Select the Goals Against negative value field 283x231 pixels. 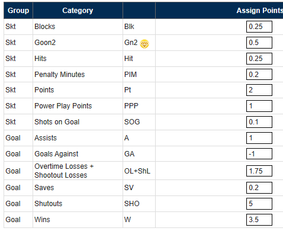pyautogui.click(x=259, y=153)
